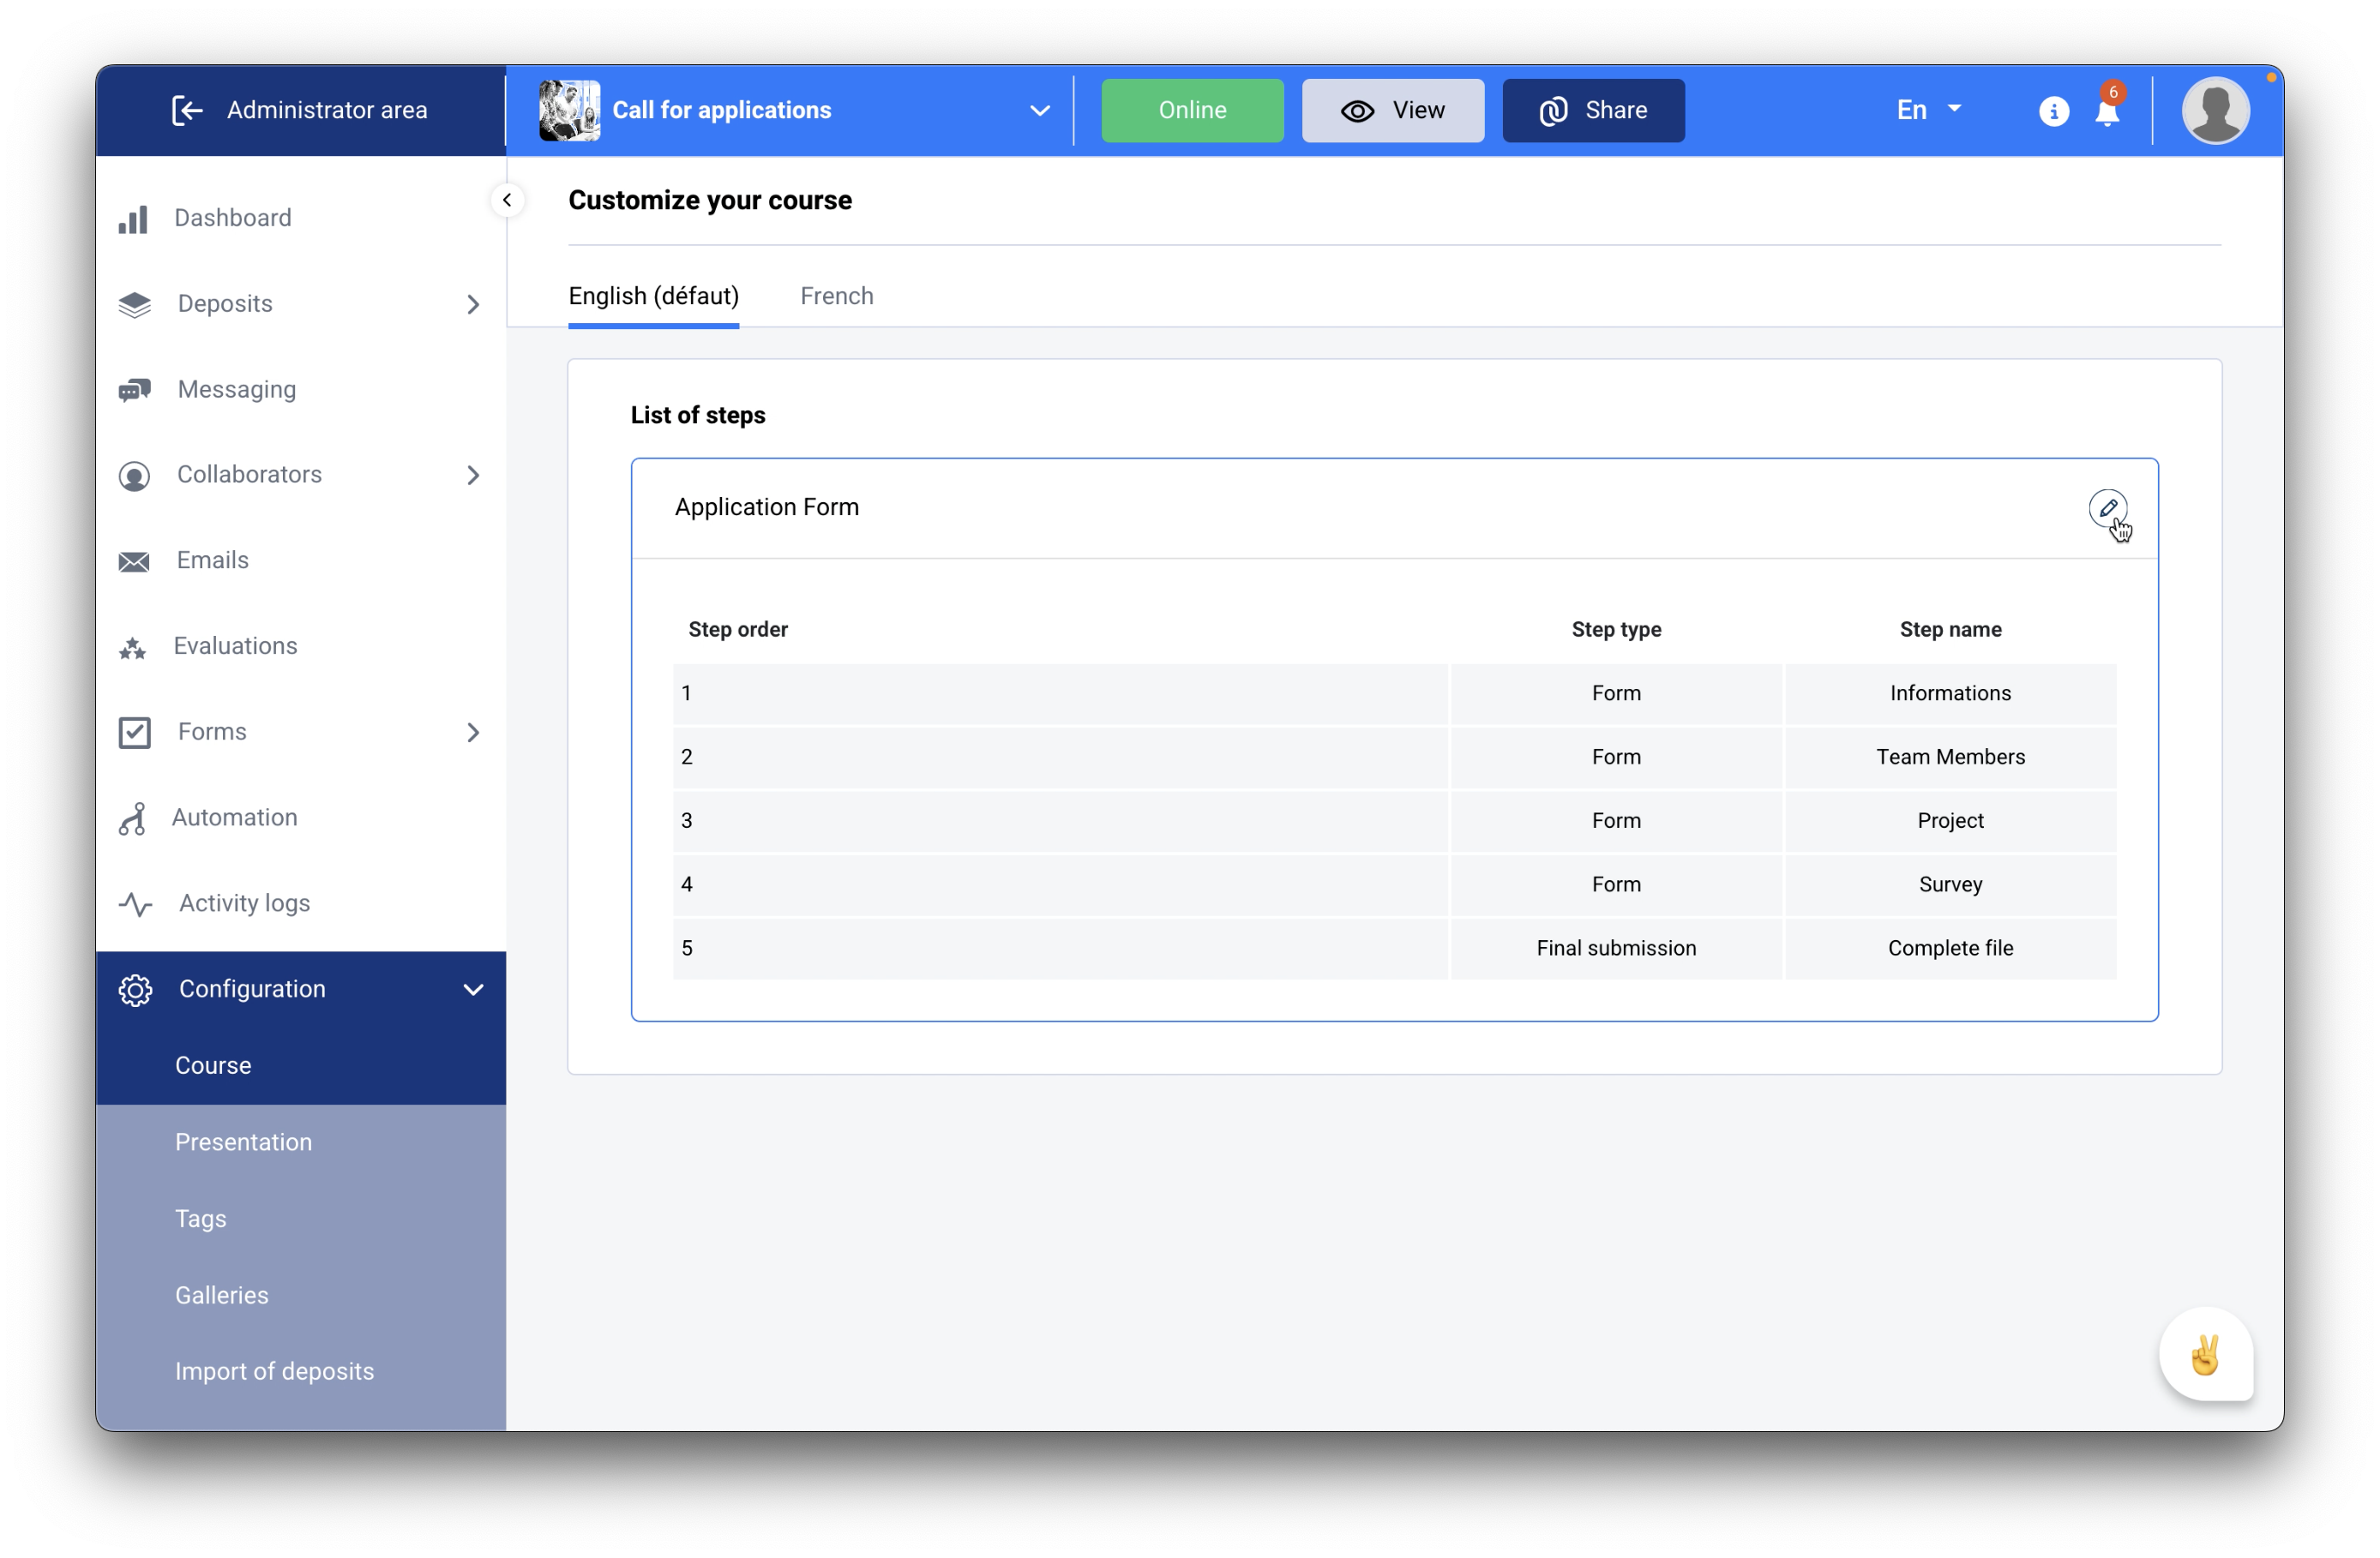Open Import of deposits item
The width and height of the screenshot is (2380, 1558).
pyautogui.click(x=300, y=1371)
